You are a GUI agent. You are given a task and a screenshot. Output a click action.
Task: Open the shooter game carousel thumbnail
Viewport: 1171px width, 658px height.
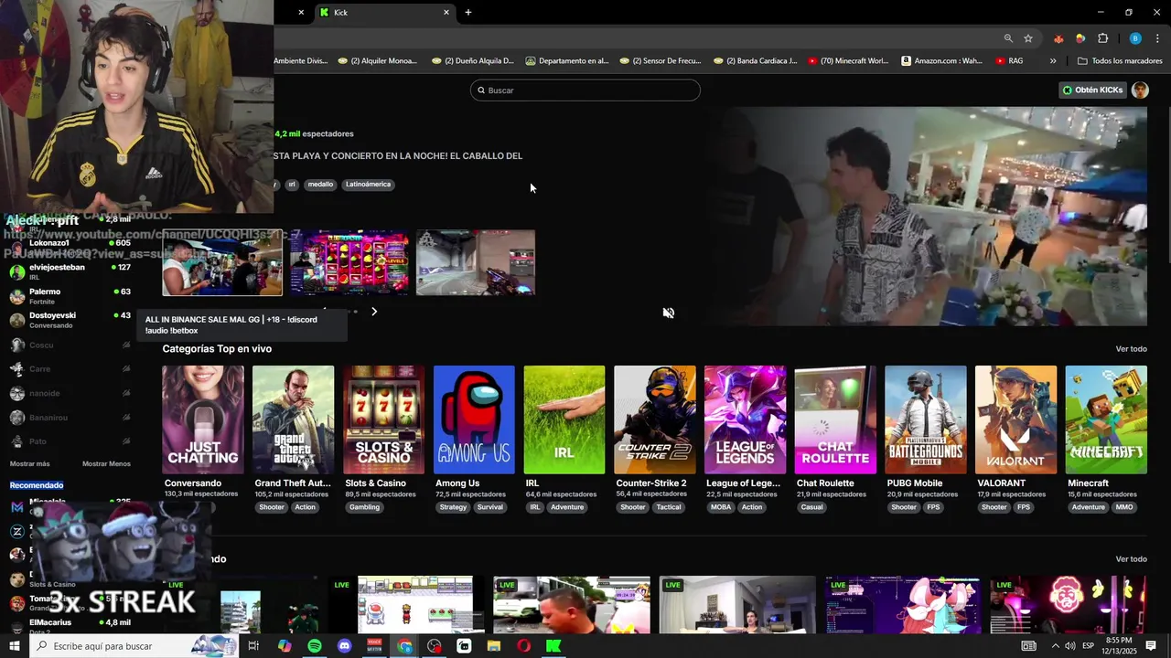coord(476,262)
